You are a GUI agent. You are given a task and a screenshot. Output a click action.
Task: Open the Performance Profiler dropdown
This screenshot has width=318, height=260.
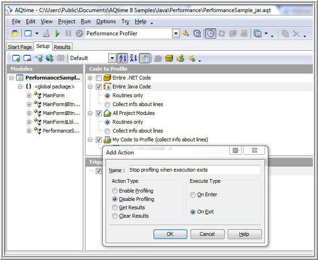coord(176,33)
